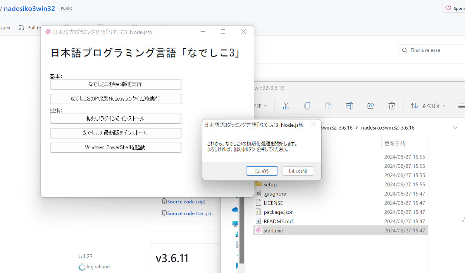Click the PC monitor icon in Explorer sidebar
Viewport: 465px width, 273px height.
[x=235, y=224]
